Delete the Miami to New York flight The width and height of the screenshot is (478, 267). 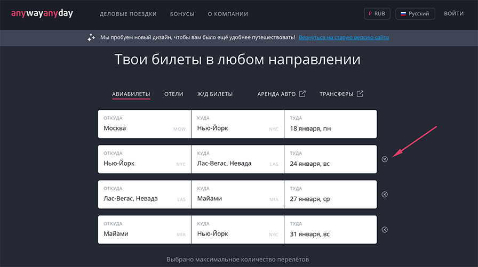coord(385,230)
